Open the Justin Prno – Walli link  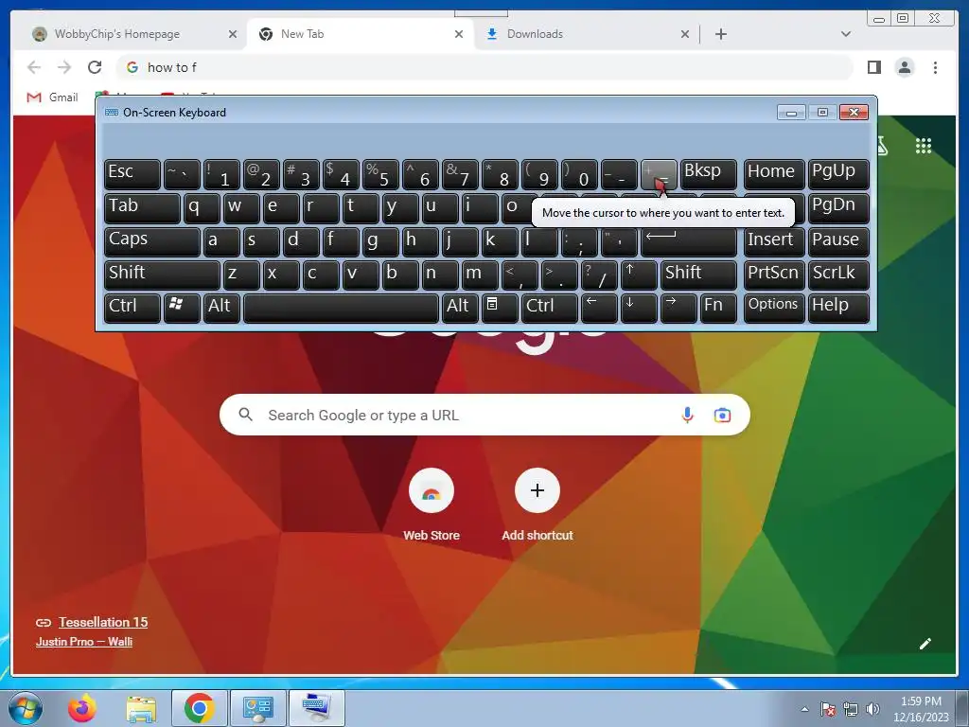[84, 642]
